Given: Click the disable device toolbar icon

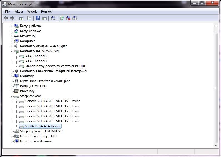Looking at the screenshot, I should [x=75, y=18].
